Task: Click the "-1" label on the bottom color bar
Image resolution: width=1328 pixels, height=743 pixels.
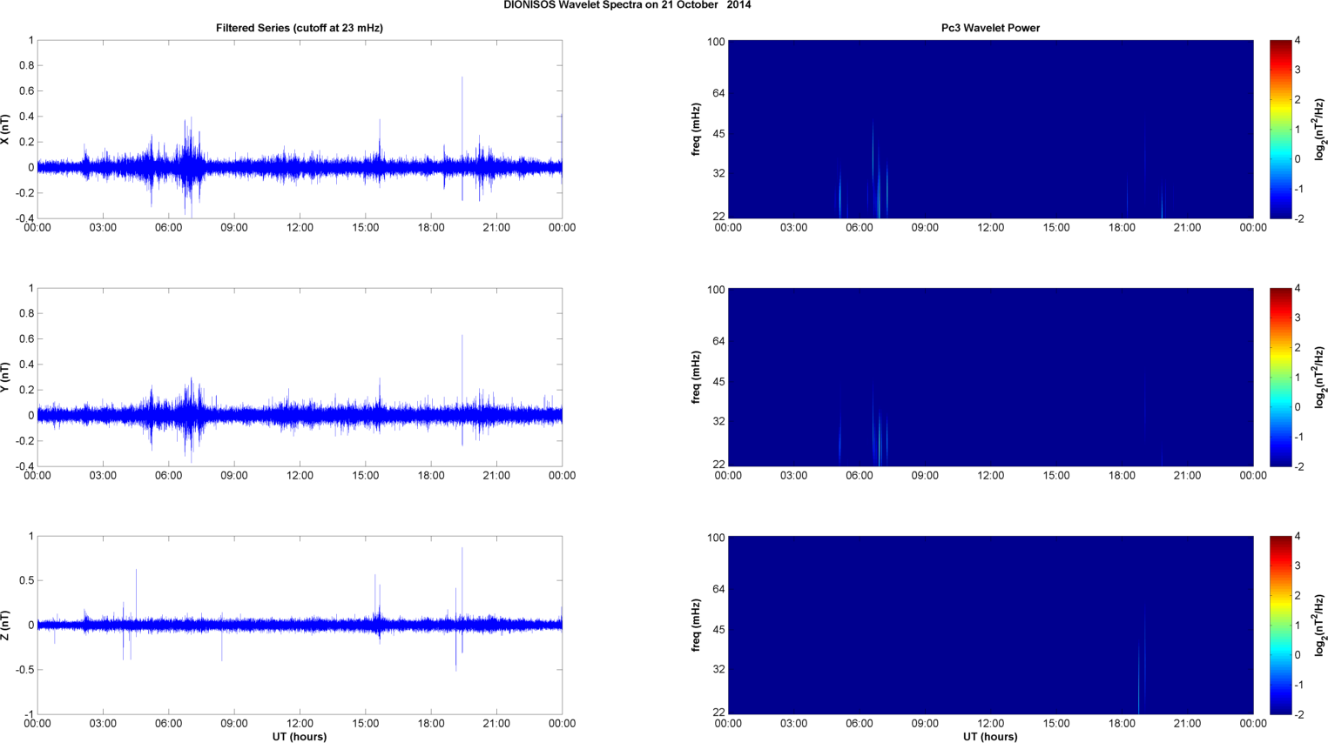Action: coord(1298,685)
